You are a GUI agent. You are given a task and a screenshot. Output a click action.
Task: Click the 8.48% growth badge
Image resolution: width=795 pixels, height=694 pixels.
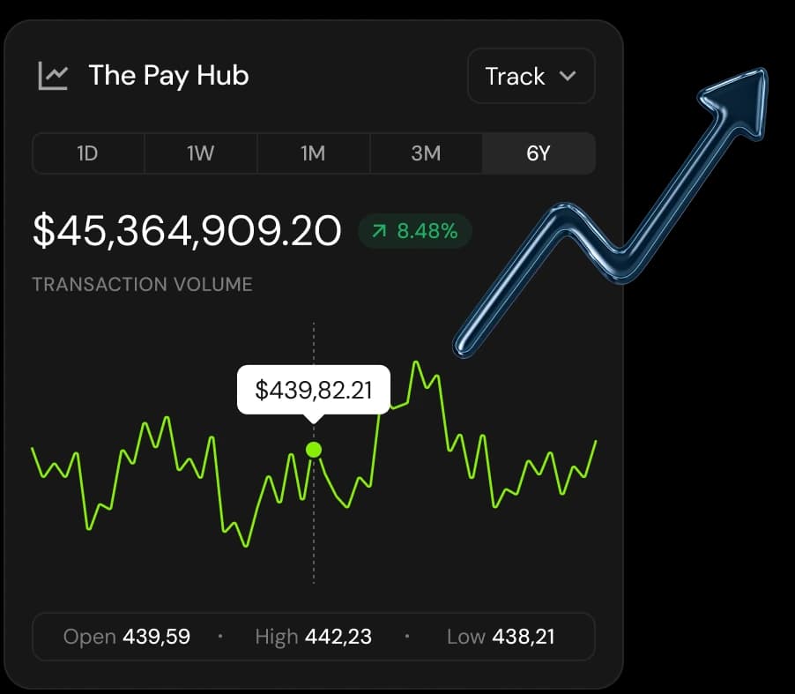click(414, 232)
